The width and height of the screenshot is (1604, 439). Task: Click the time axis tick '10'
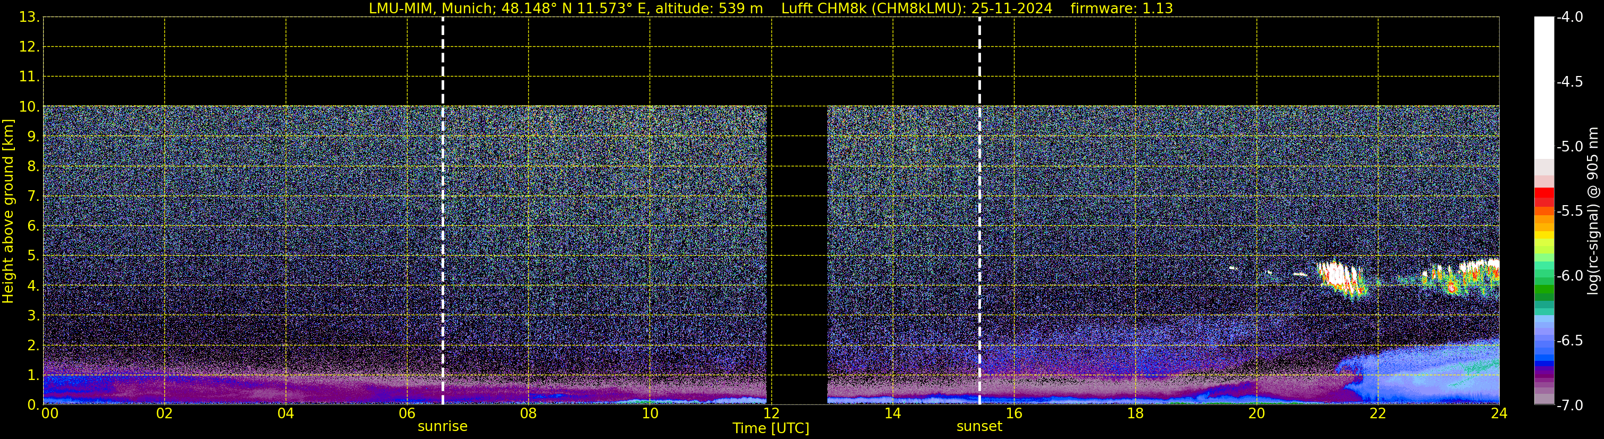pyautogui.click(x=650, y=413)
